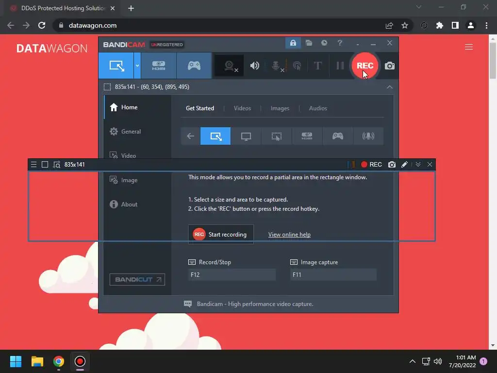Click the camera icon on capture bar
Screen dimensions: 497x373
coord(392,164)
